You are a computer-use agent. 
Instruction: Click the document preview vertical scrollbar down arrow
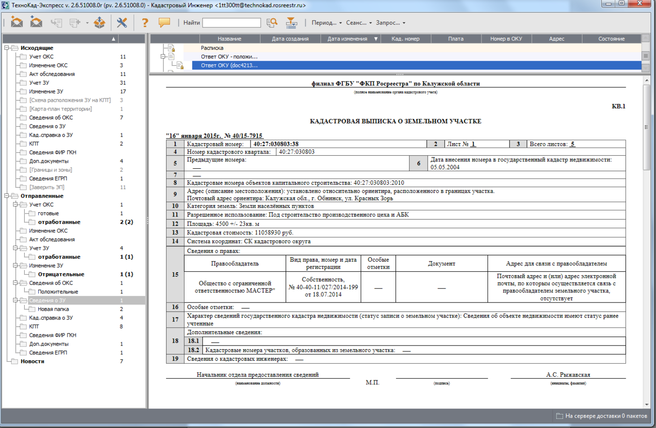click(x=646, y=404)
